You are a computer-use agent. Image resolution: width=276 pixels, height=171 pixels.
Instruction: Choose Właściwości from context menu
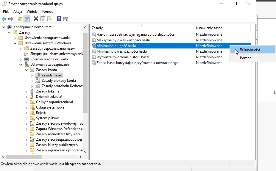(x=250, y=49)
